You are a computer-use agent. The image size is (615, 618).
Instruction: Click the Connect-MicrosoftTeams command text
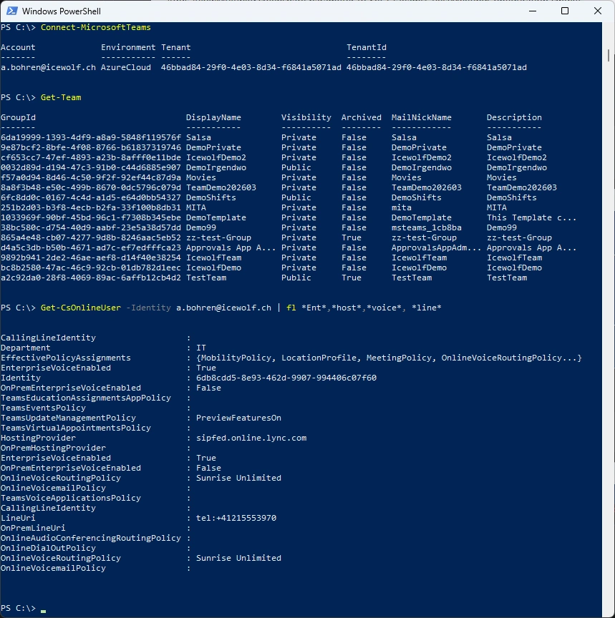click(96, 27)
